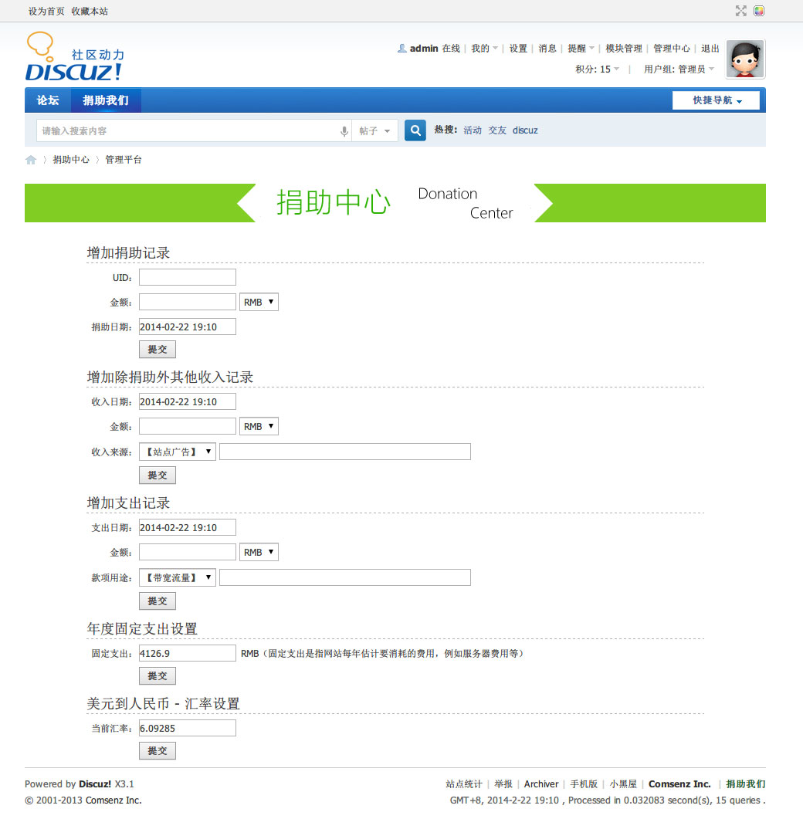803x819 pixels.
Task: Open 模块管理 module management
Action: [x=624, y=49]
